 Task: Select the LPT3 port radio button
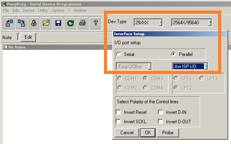coord(202,78)
